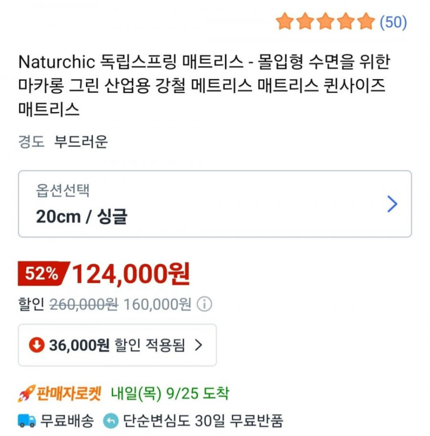Click the orange rocket icon
This screenshot has width=430, height=436.
pyautogui.click(x=26, y=394)
